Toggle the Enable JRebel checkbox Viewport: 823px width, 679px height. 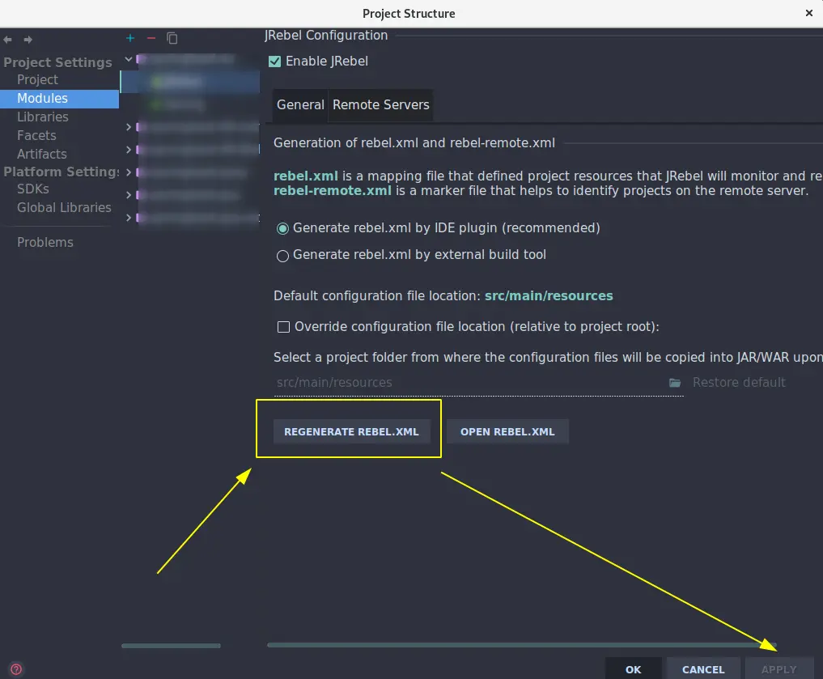[x=274, y=62]
